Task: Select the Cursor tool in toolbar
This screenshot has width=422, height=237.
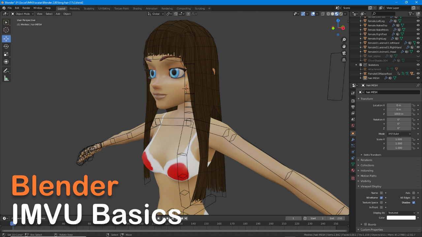Action: [6, 30]
